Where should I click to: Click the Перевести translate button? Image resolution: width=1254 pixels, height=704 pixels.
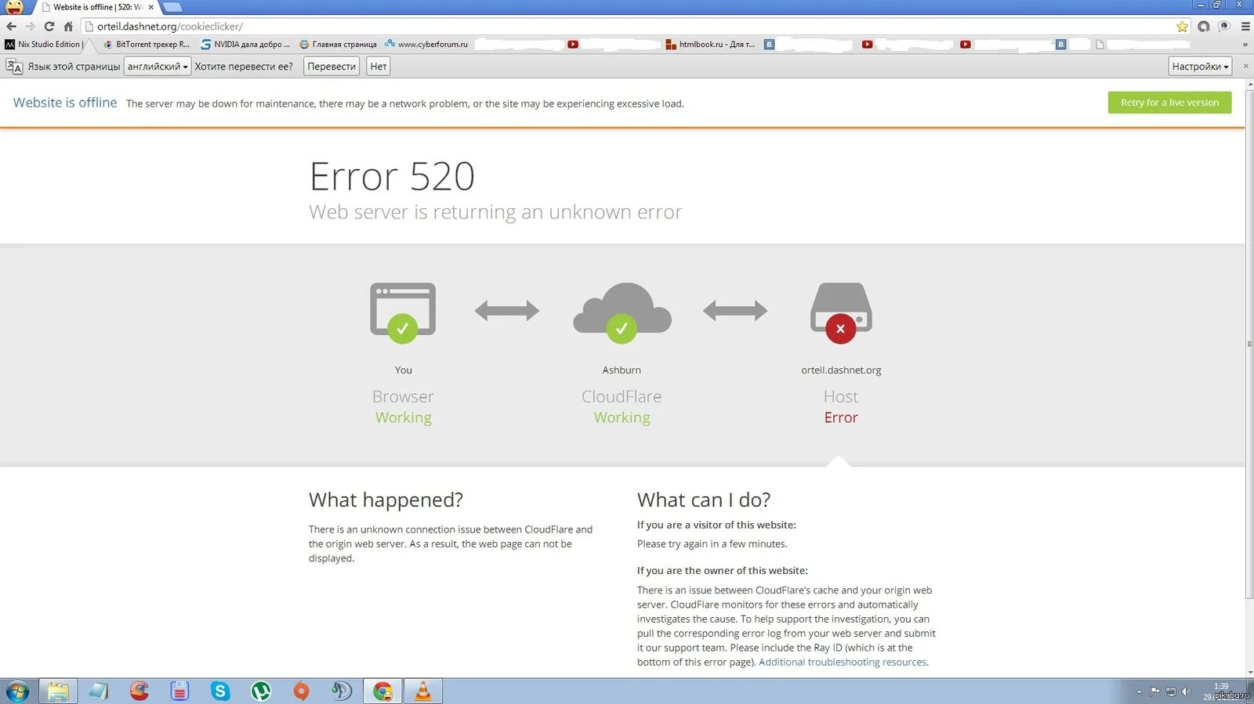[x=332, y=67]
